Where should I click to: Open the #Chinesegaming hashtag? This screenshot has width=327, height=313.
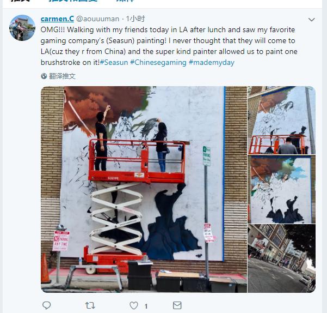coord(158,63)
